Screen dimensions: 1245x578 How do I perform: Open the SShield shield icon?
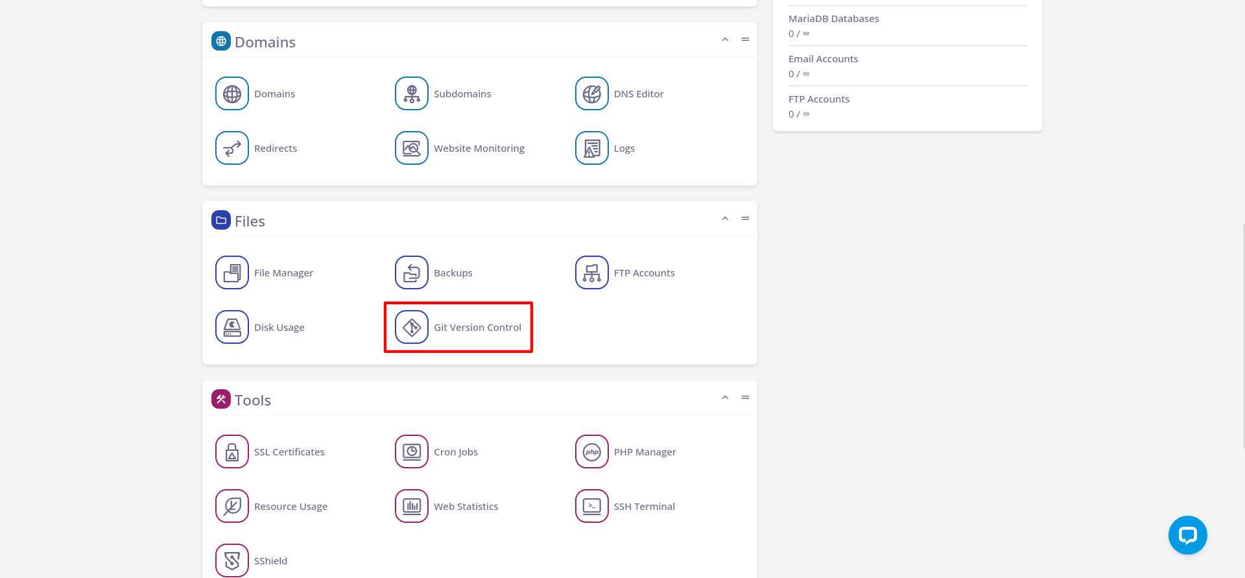[x=232, y=560]
